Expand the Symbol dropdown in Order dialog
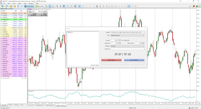Screen dimensions: 201x109 click(143, 32)
